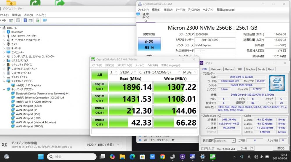Open CrystalDiskMark プロファイル(P) menu
291x162 pixels.
(125, 65)
